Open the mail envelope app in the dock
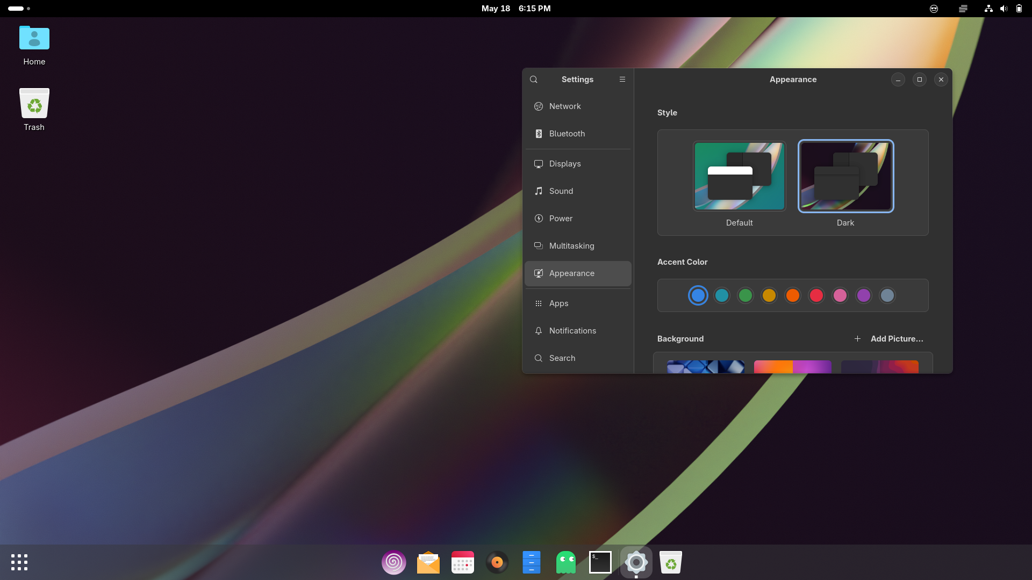This screenshot has width=1032, height=580. click(x=428, y=562)
